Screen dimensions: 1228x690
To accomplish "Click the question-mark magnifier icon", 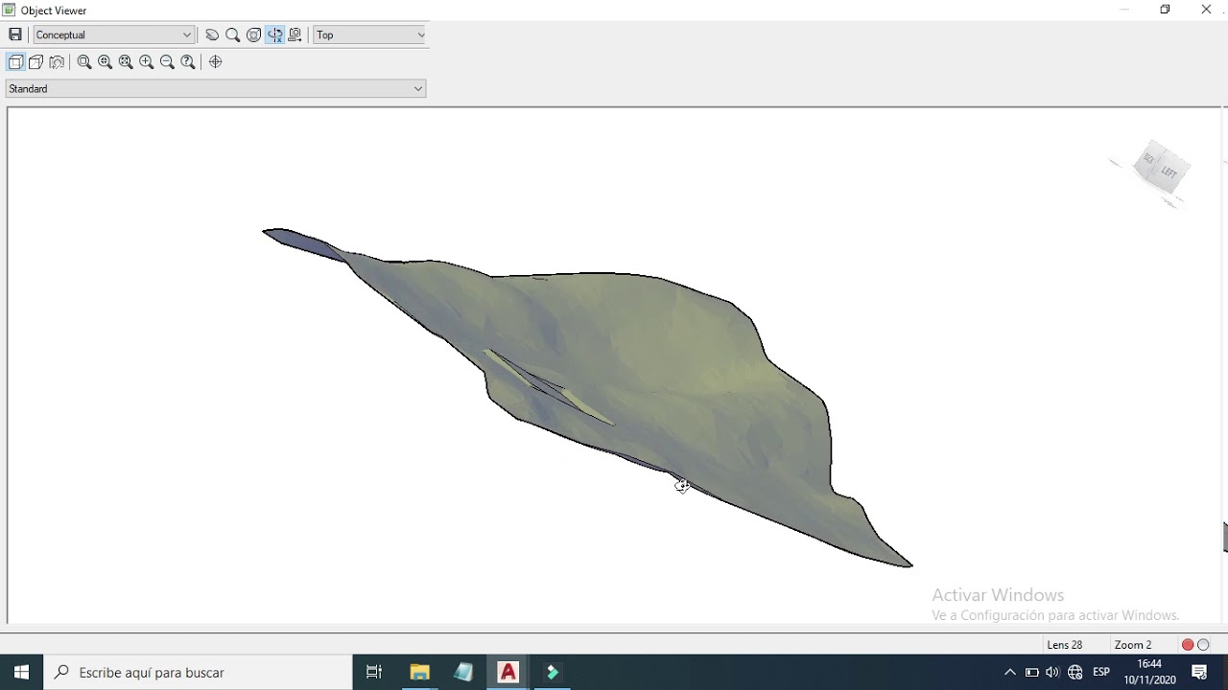I will (188, 61).
